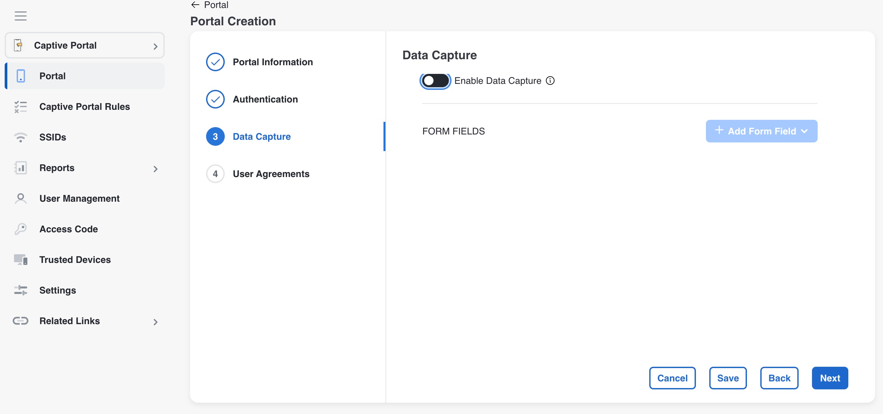
Task: Select Access Code in the sidebar
Action: [x=85, y=229]
